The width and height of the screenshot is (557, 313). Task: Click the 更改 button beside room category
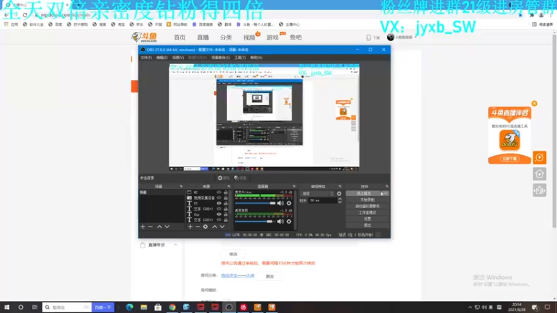pos(270,276)
